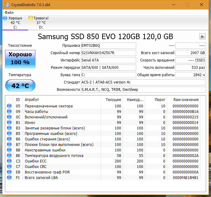Image resolution: width=211 pixels, height=197 pixels.
Task: Open the Файл menu
Action: pos(9,13)
